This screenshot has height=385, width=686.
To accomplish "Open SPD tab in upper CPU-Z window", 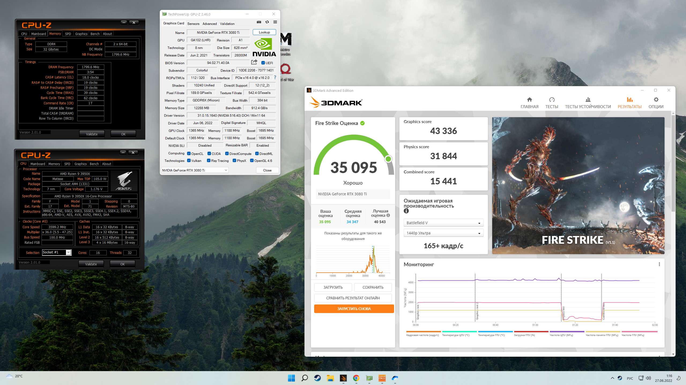I will click(68, 34).
